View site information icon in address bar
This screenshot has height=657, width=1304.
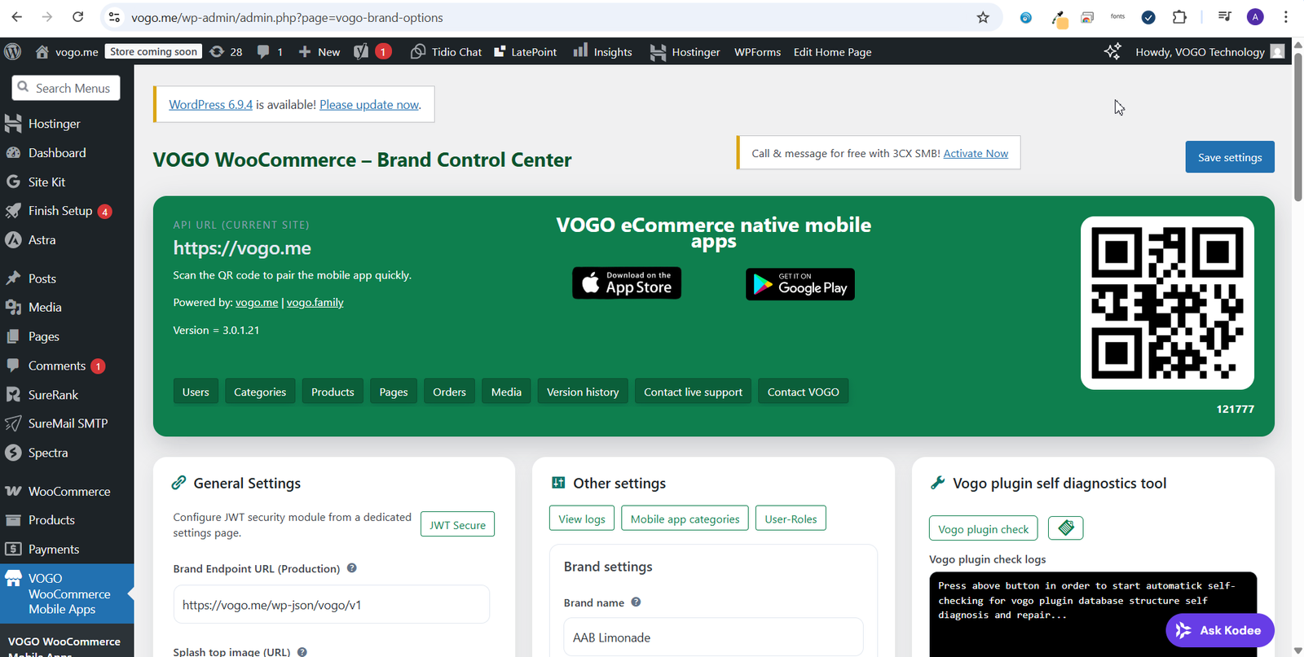(115, 17)
